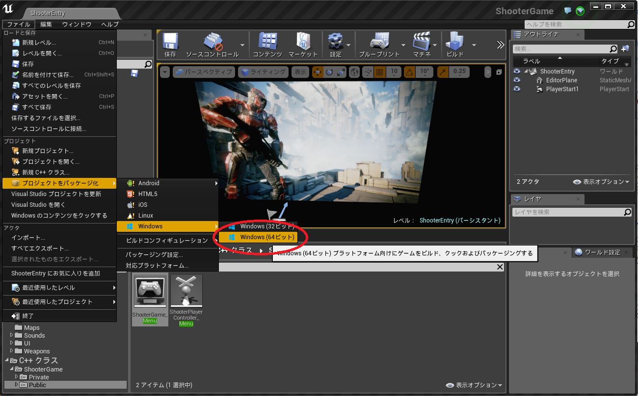Hide PlayerStart1 using its eye icon
Viewport: 638px width, 396px height.
(517, 89)
